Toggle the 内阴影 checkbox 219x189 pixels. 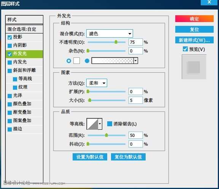pos(10,46)
